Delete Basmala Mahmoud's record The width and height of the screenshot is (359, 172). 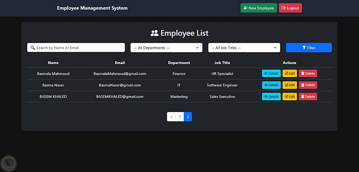(x=308, y=73)
